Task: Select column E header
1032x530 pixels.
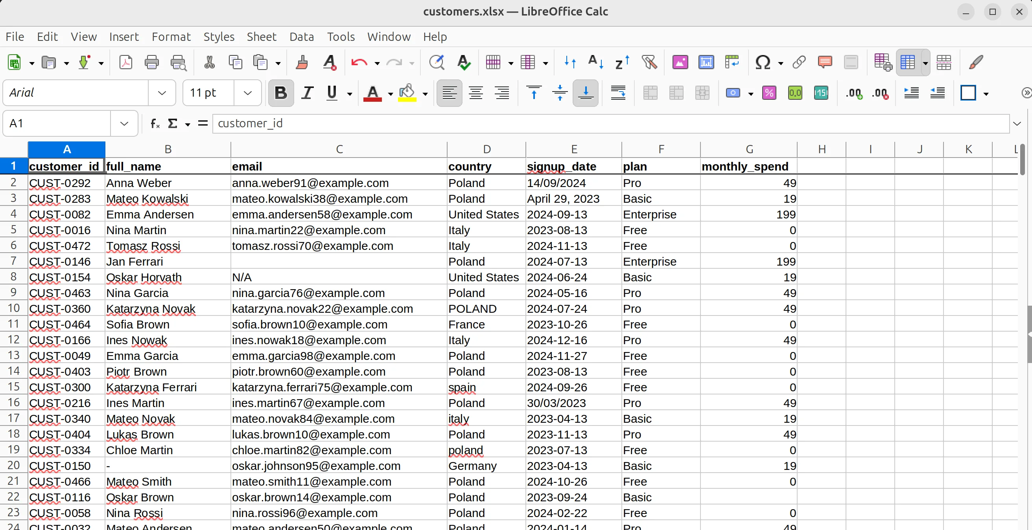Action: pyautogui.click(x=574, y=149)
